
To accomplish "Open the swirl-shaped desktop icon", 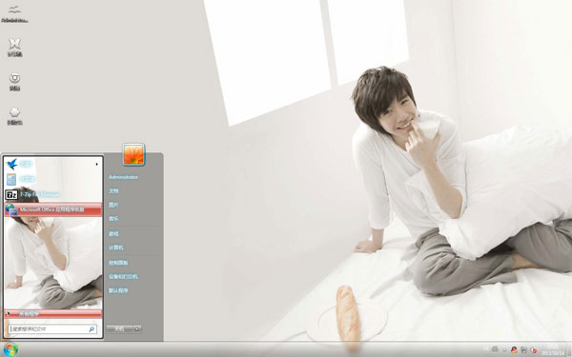I will (x=14, y=82).
